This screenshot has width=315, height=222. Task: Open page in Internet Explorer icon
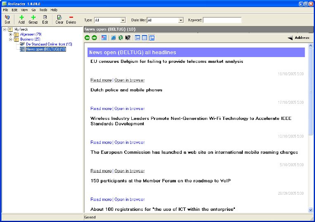(114, 38)
